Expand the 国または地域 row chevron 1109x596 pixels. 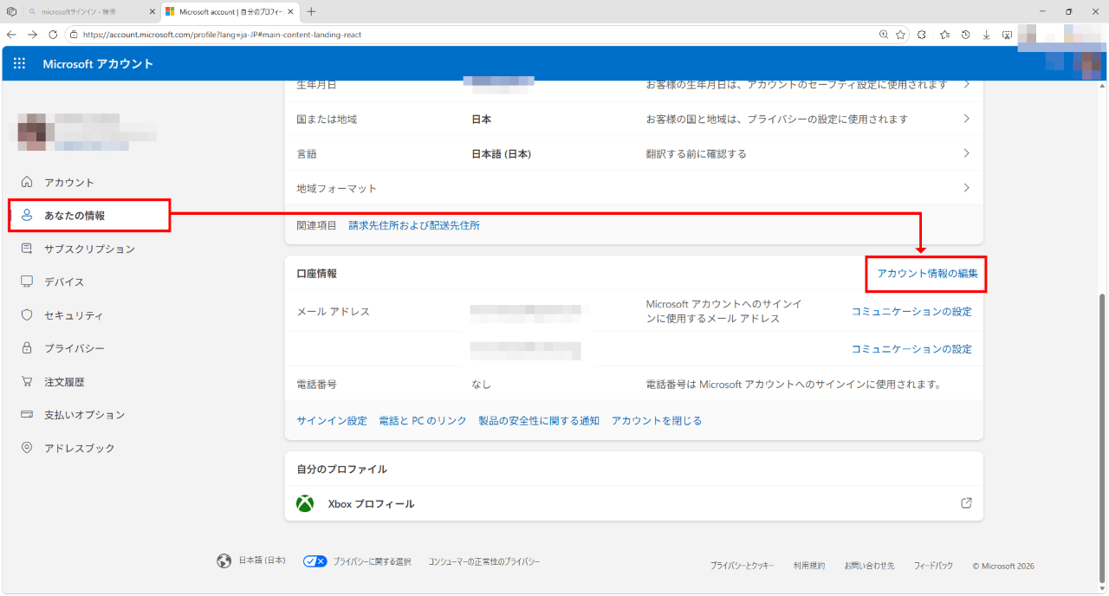966,120
